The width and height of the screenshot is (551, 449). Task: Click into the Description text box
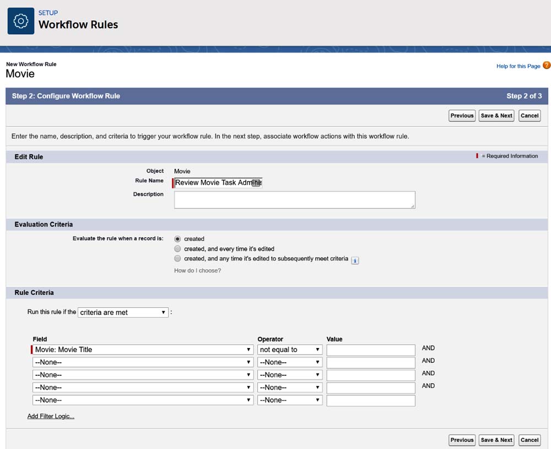pyautogui.click(x=294, y=200)
